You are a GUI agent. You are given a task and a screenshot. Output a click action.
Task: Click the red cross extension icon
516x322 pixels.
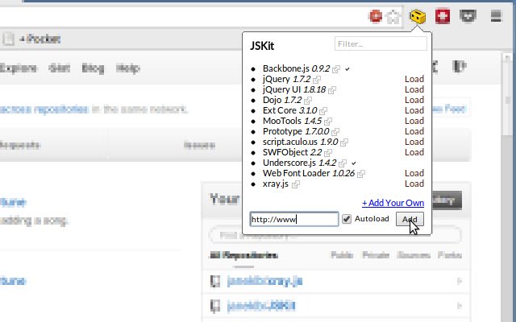(x=443, y=16)
